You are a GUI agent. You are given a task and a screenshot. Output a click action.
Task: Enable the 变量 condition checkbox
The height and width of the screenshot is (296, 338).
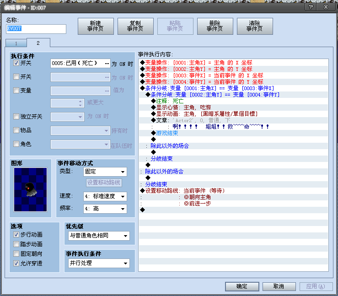[16, 90]
